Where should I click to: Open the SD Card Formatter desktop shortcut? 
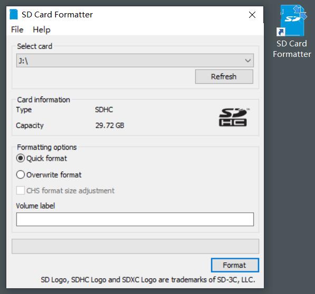click(292, 31)
